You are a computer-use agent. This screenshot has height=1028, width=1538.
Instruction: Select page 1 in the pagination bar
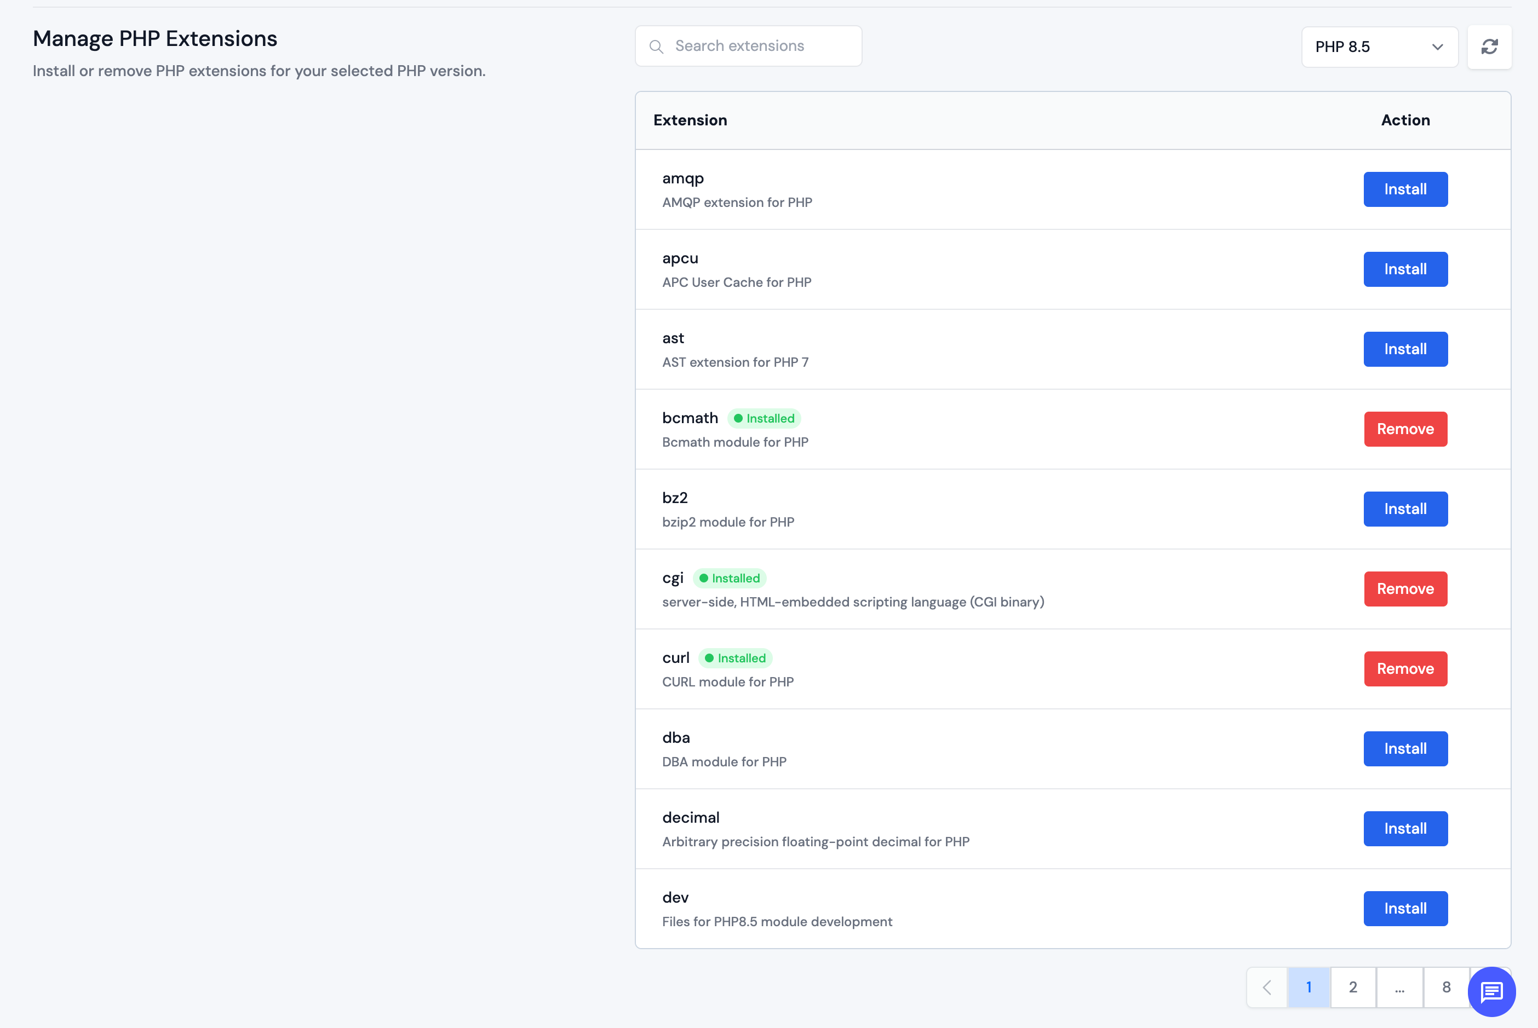(1309, 987)
